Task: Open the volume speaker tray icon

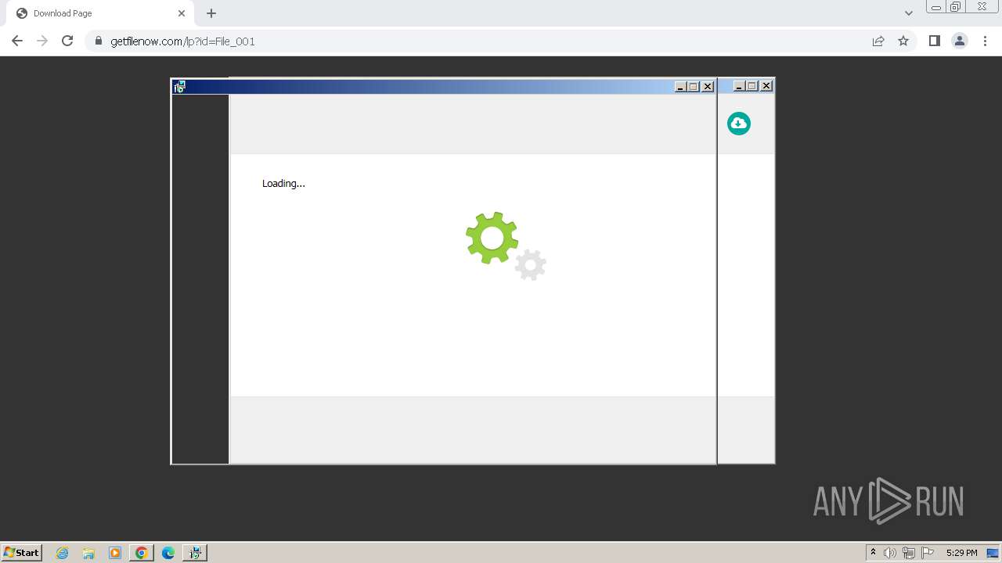Action: [x=890, y=553]
